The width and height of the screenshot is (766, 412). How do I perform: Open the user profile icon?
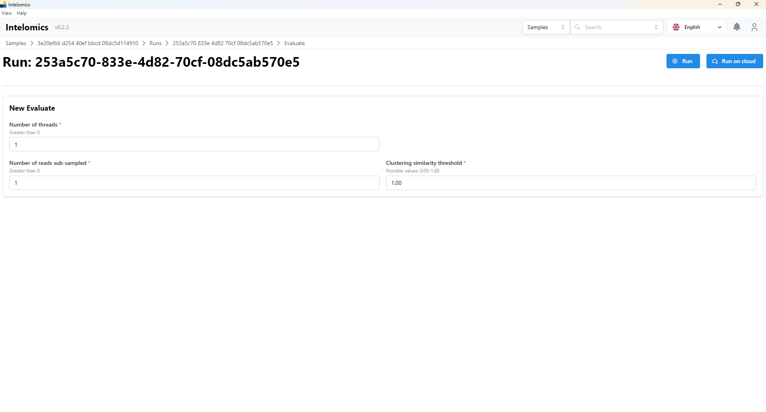coord(754,27)
